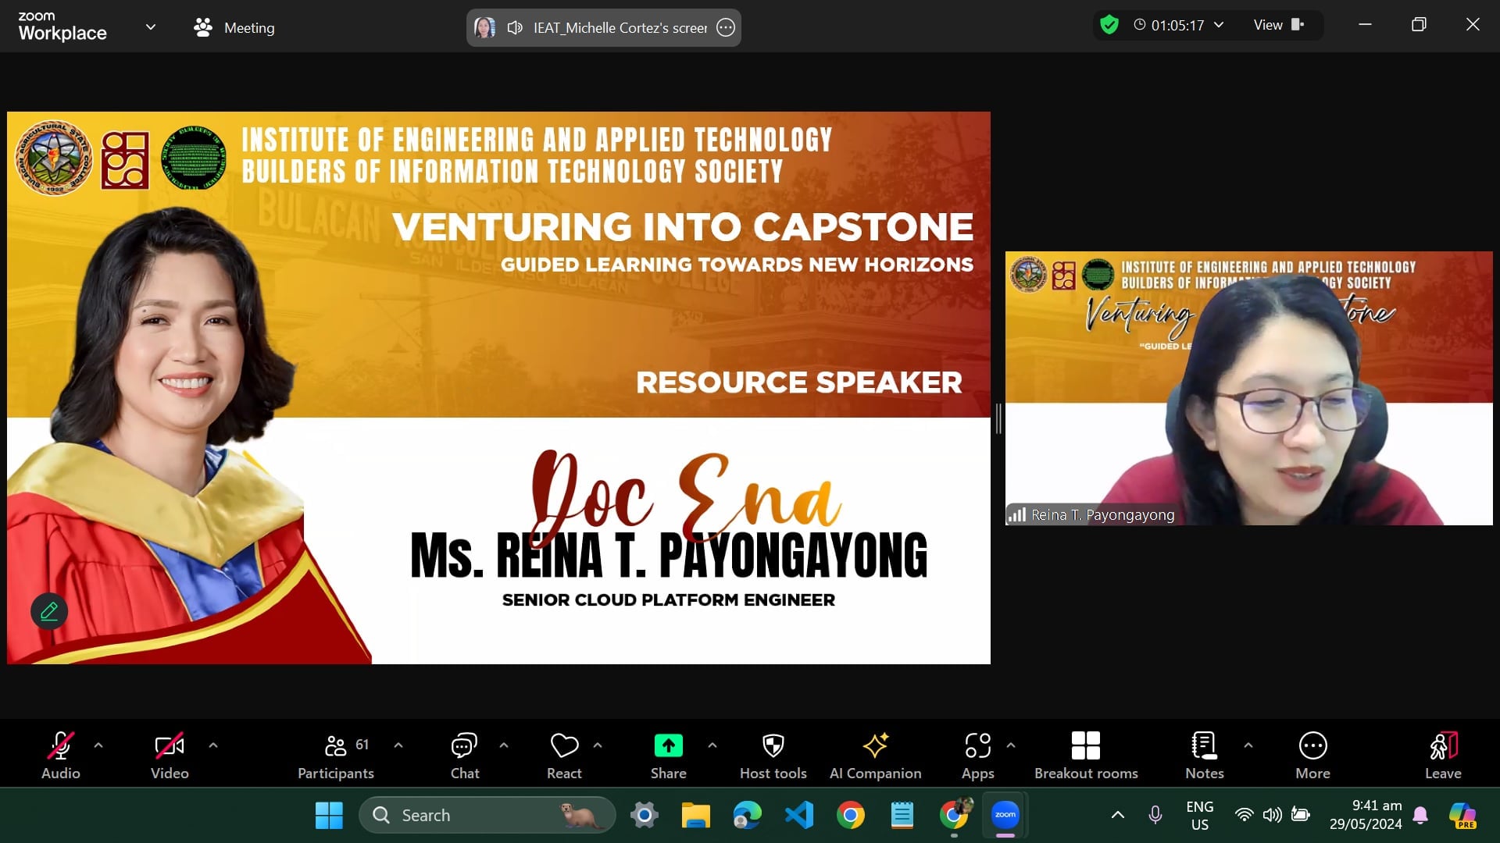
Task: Expand React options arrow
Action: click(x=598, y=745)
